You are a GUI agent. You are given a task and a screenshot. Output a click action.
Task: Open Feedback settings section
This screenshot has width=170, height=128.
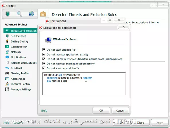(x=17, y=68)
